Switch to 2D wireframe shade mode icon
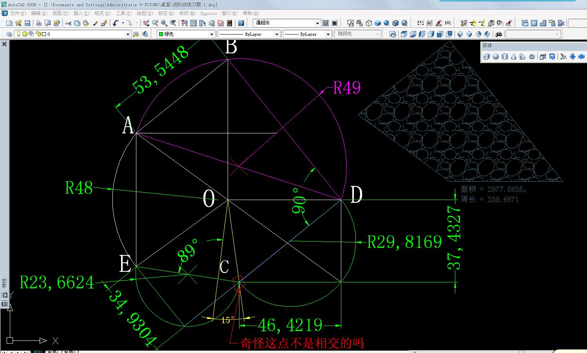 (350, 23)
